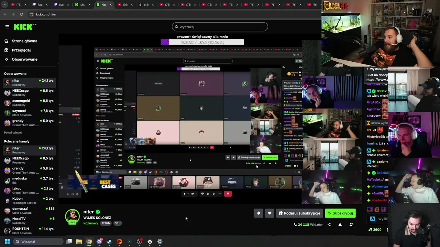Open Kubon Teamfight Tactics channel
The width and height of the screenshot is (440, 247).
29,200
